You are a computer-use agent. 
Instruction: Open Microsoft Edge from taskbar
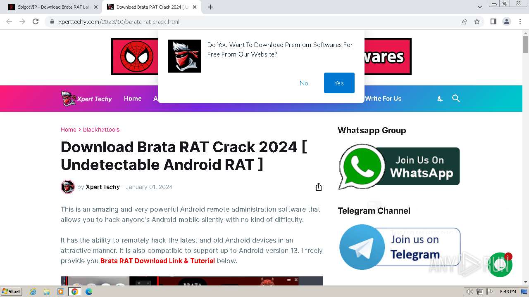pyautogui.click(x=89, y=292)
